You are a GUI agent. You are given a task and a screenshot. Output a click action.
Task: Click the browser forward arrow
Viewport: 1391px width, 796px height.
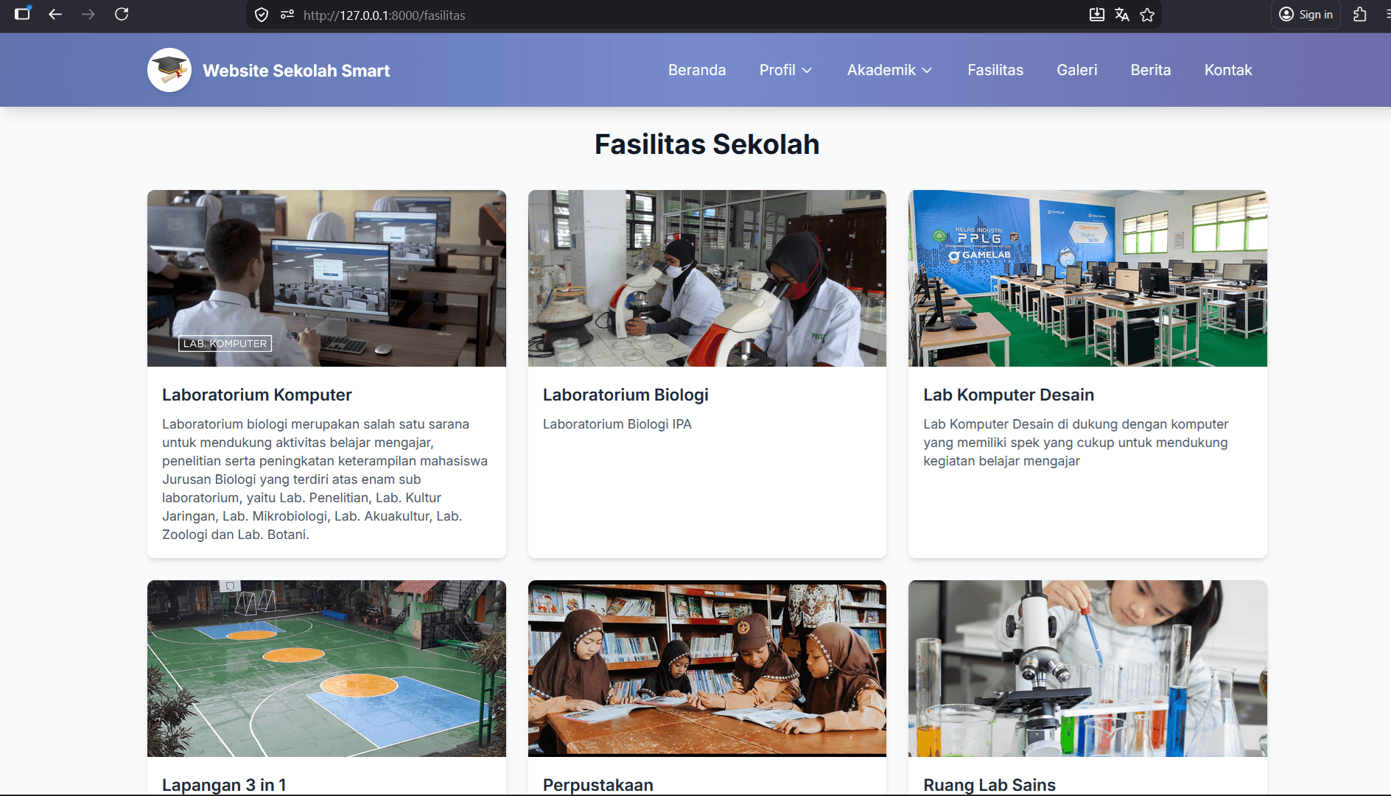click(x=88, y=14)
